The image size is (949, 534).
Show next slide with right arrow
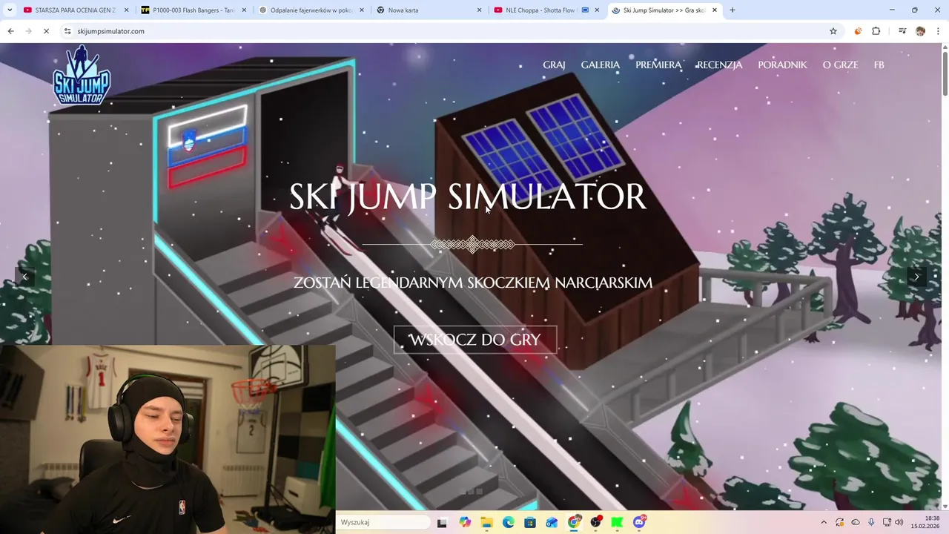pyautogui.click(x=916, y=277)
